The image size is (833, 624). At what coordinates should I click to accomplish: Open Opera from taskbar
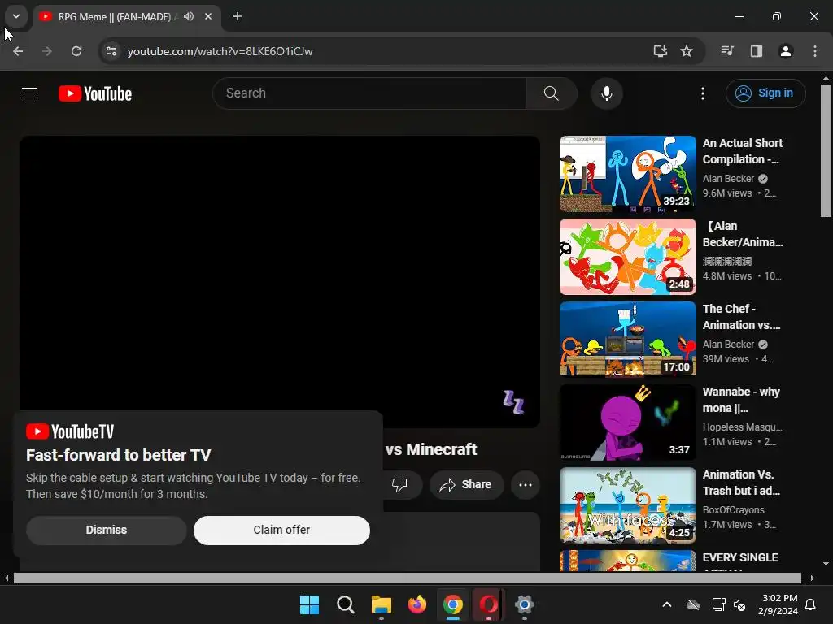click(489, 604)
